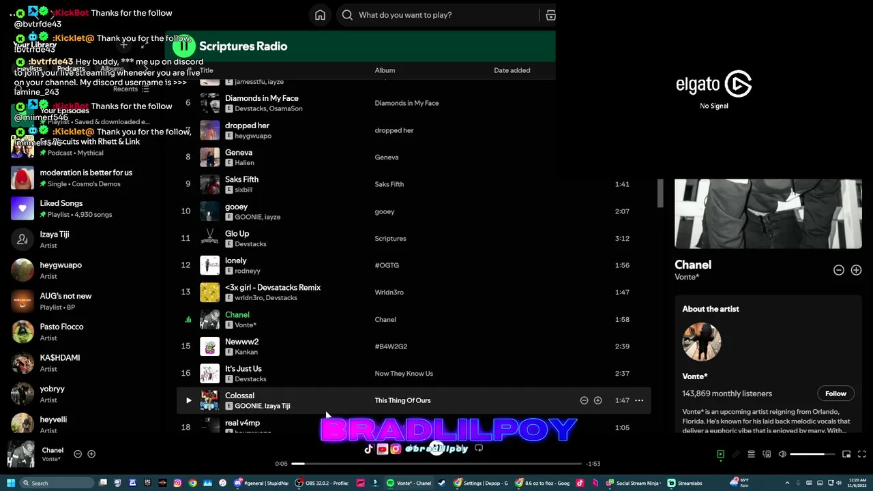The height and width of the screenshot is (491, 873).
Task: Select the Newww2 track title
Action: click(242, 342)
